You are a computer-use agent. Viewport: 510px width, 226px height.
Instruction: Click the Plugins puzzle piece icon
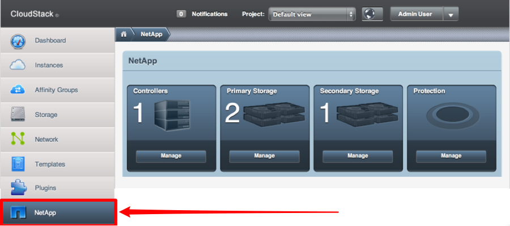(x=18, y=188)
